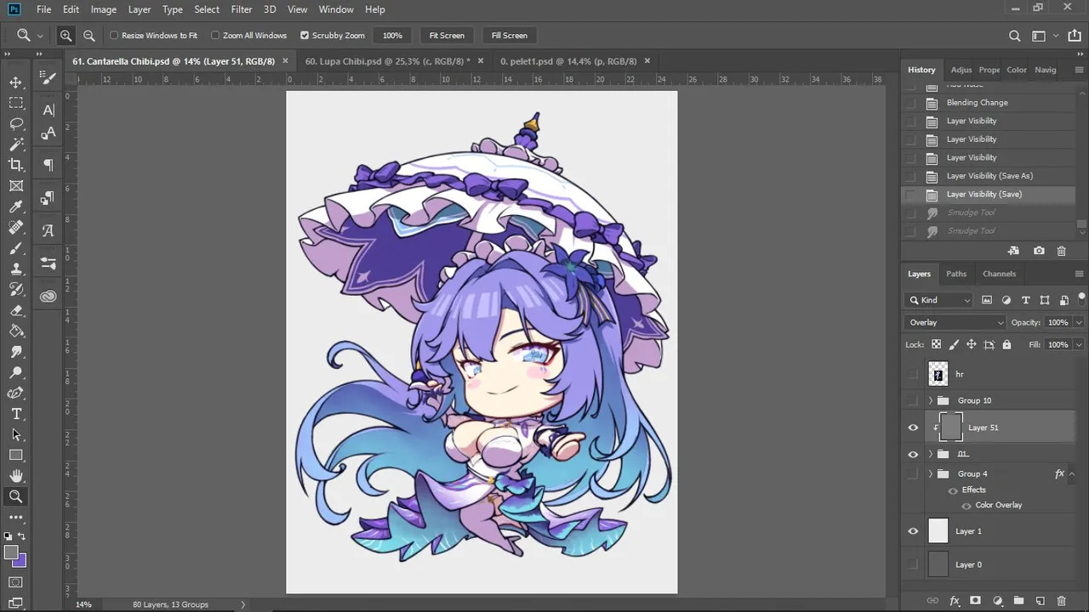Click the Zoom Out magnifier option
Viewport: 1089px width, 612px height.
pyautogui.click(x=88, y=36)
